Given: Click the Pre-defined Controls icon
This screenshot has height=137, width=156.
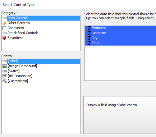Looking at the screenshot, I should [4, 33].
